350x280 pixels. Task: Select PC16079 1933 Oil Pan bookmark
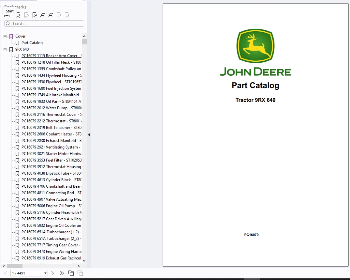click(51, 101)
